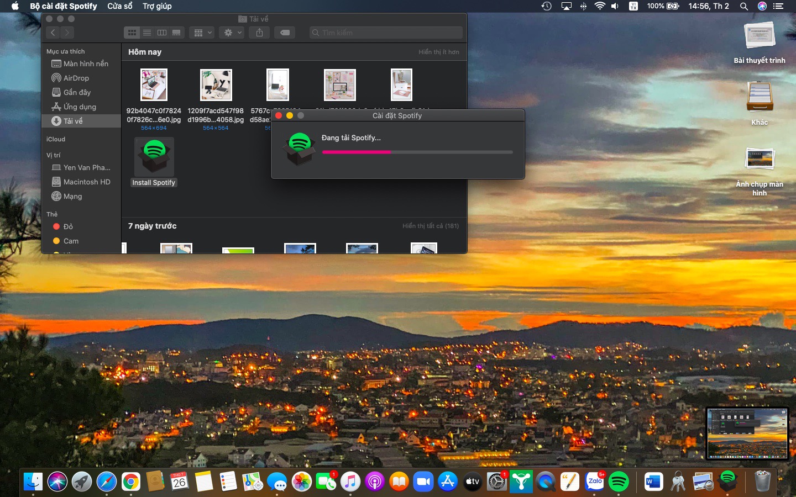Open the Cửa sổ menu
796x497 pixels.
click(120, 6)
